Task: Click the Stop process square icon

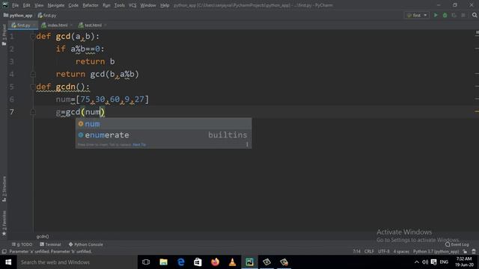Action: point(463,15)
